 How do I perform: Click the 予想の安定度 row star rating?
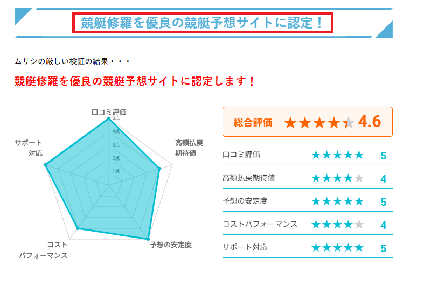pos(338,201)
